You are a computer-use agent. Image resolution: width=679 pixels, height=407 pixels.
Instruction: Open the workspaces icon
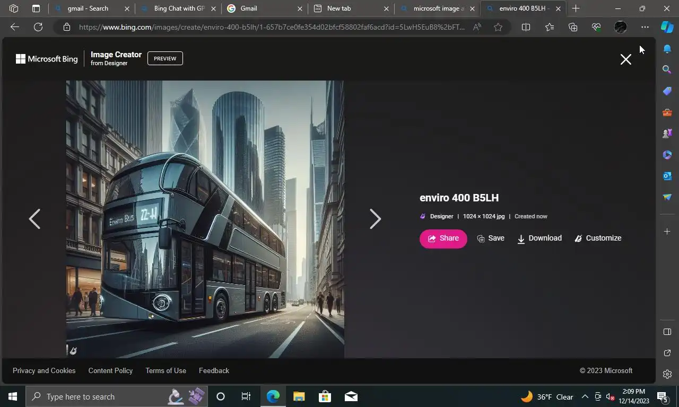click(14, 8)
